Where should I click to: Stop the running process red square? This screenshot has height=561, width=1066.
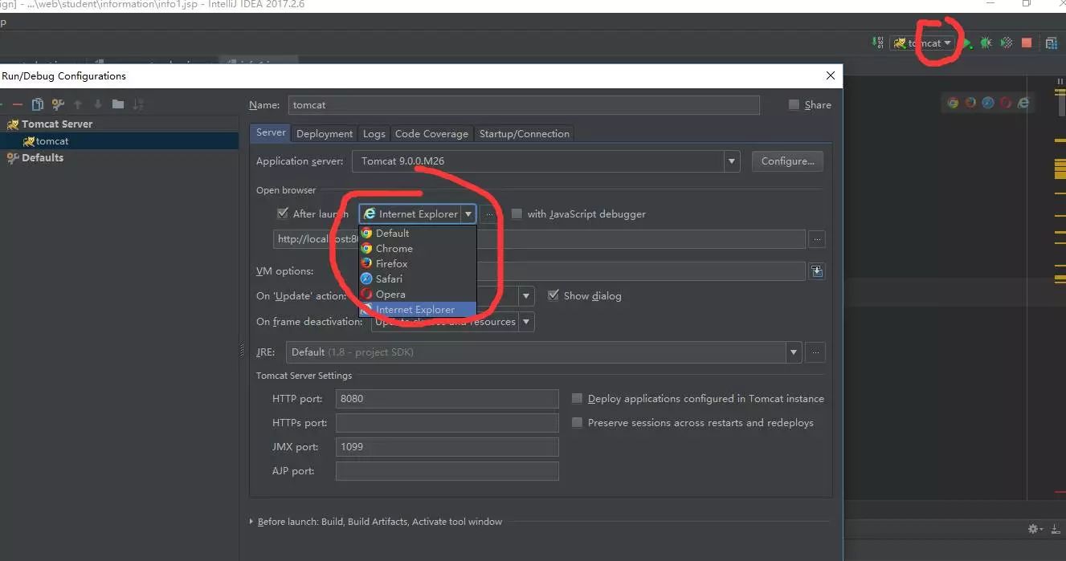(1027, 43)
